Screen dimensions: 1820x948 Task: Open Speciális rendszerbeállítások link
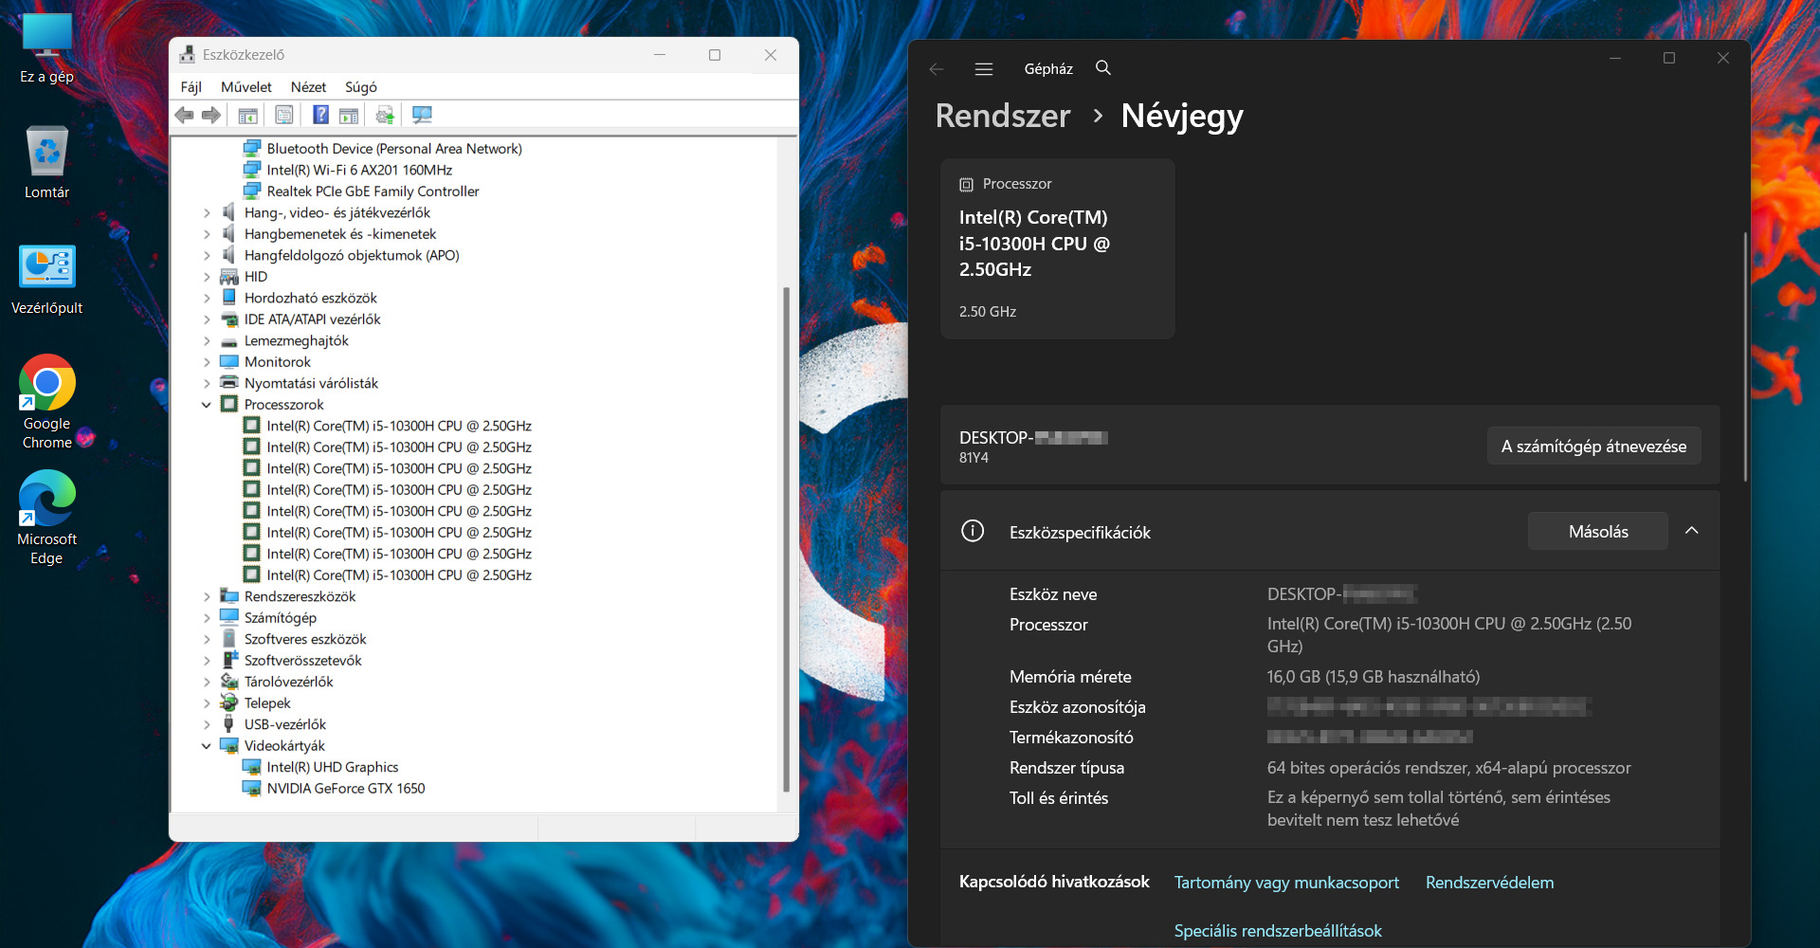(x=1278, y=931)
